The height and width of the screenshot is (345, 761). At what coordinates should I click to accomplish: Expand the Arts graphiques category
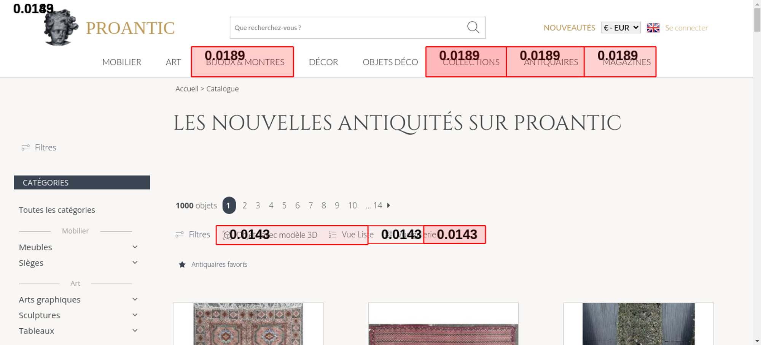[x=135, y=299]
